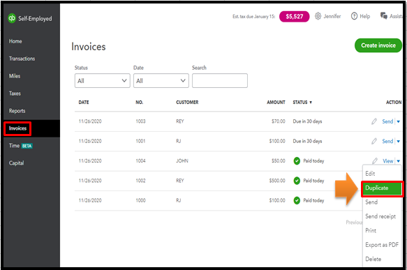This screenshot has width=407, height=270.
Task: Click Send link for invoice 1001
Action: pos(387,142)
